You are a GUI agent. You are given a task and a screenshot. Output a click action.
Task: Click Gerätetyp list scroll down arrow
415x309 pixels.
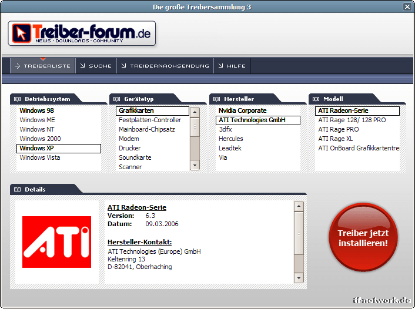click(x=195, y=165)
